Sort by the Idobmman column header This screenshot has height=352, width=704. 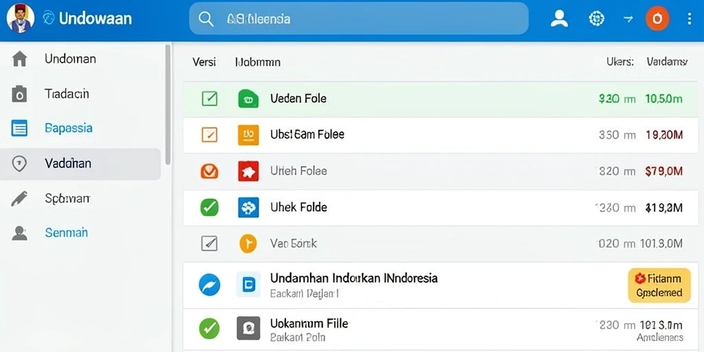(258, 62)
